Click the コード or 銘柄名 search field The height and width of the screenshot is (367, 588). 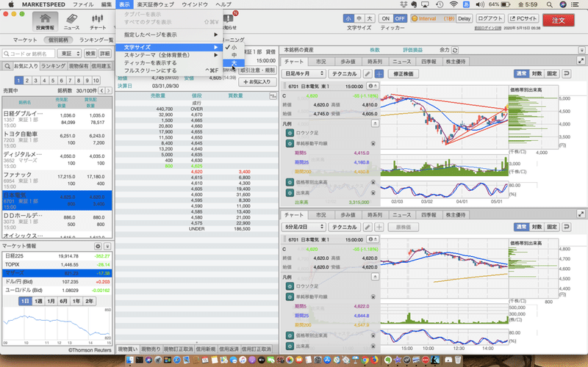coord(29,54)
